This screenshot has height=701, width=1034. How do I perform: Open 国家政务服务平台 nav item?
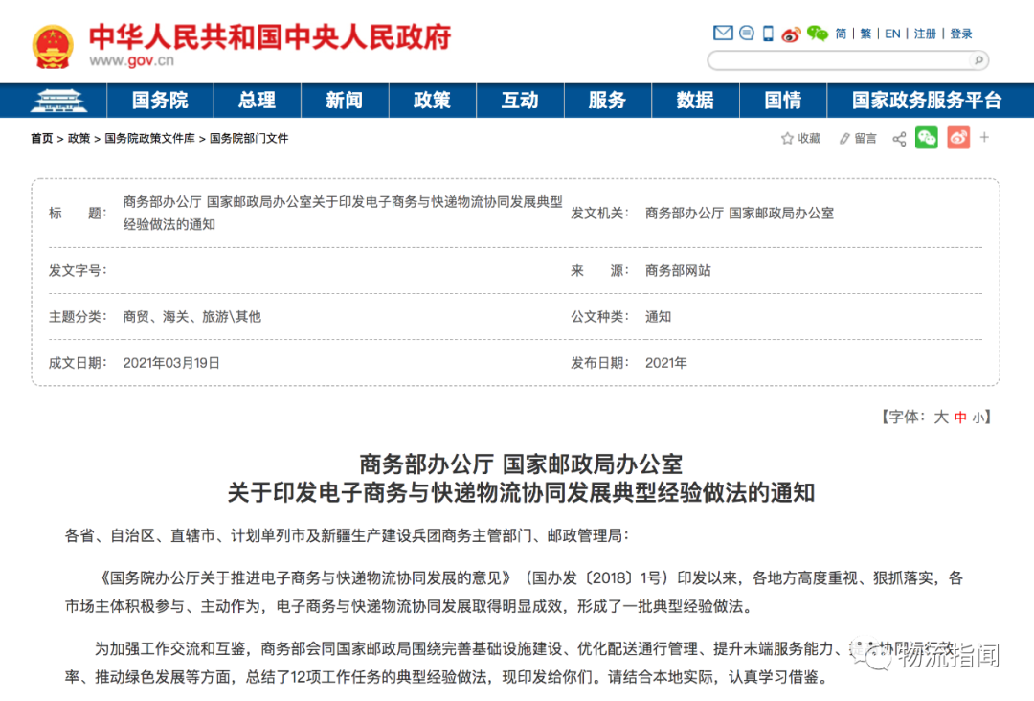coord(927,101)
